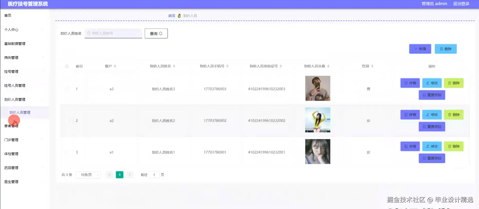Image resolution: width=479 pixels, height=209 pixels.
Task: Check the row a1 checkbox
Action: pyautogui.click(x=67, y=152)
